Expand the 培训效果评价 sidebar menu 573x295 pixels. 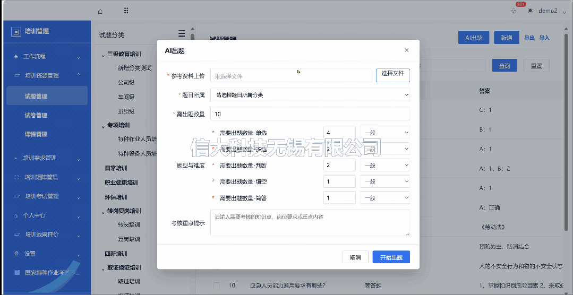[x=79, y=236]
